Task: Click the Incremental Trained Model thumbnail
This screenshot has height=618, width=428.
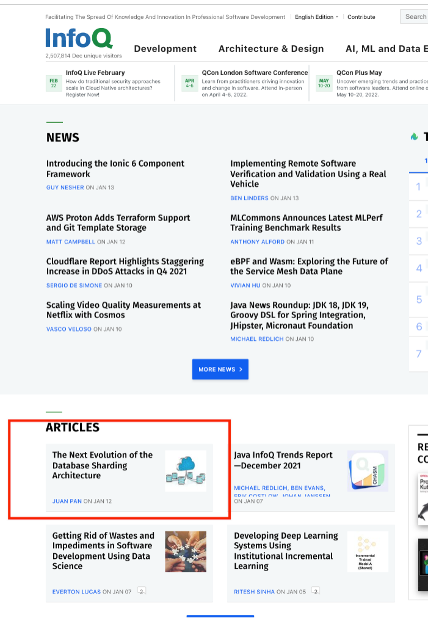Action: click(368, 551)
